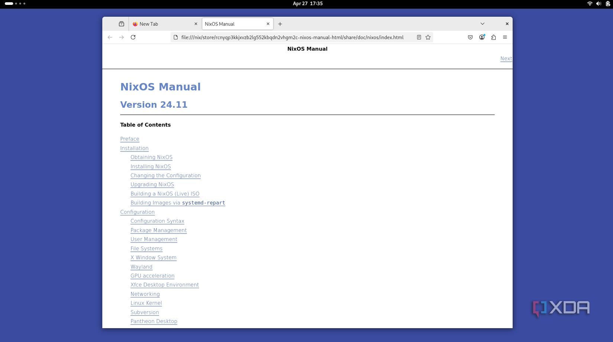Toggle reader view icon in address bar
613x342 pixels.
pos(419,37)
